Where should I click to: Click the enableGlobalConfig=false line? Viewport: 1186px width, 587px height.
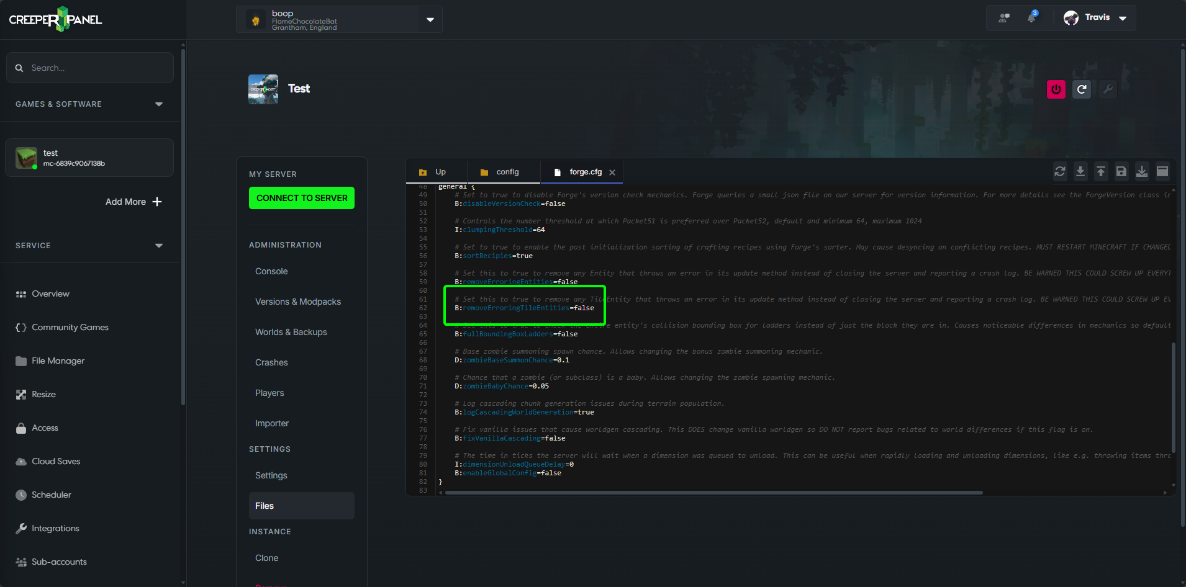point(508,473)
